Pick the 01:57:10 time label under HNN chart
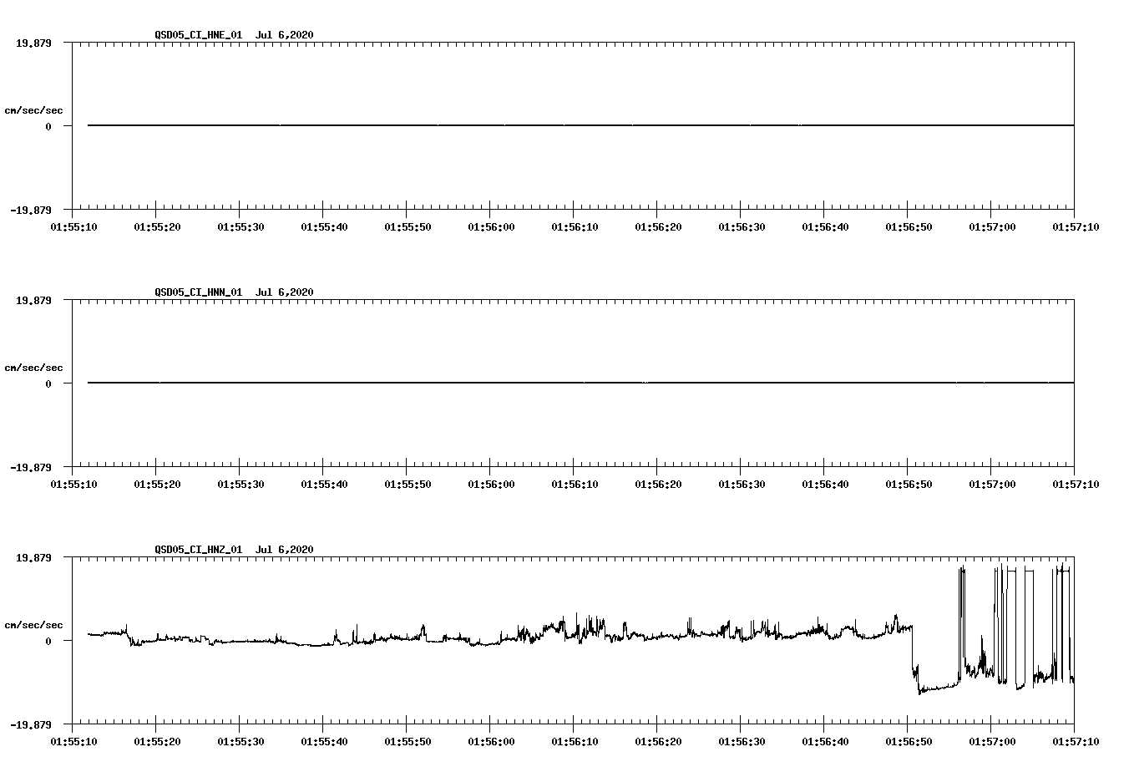1134x772 pixels. (1075, 484)
